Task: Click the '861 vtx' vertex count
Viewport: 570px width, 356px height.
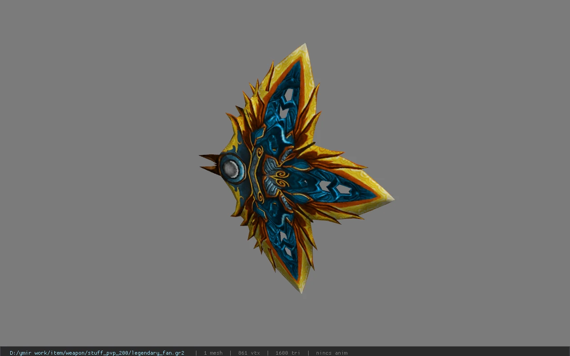Action: [x=249, y=353]
